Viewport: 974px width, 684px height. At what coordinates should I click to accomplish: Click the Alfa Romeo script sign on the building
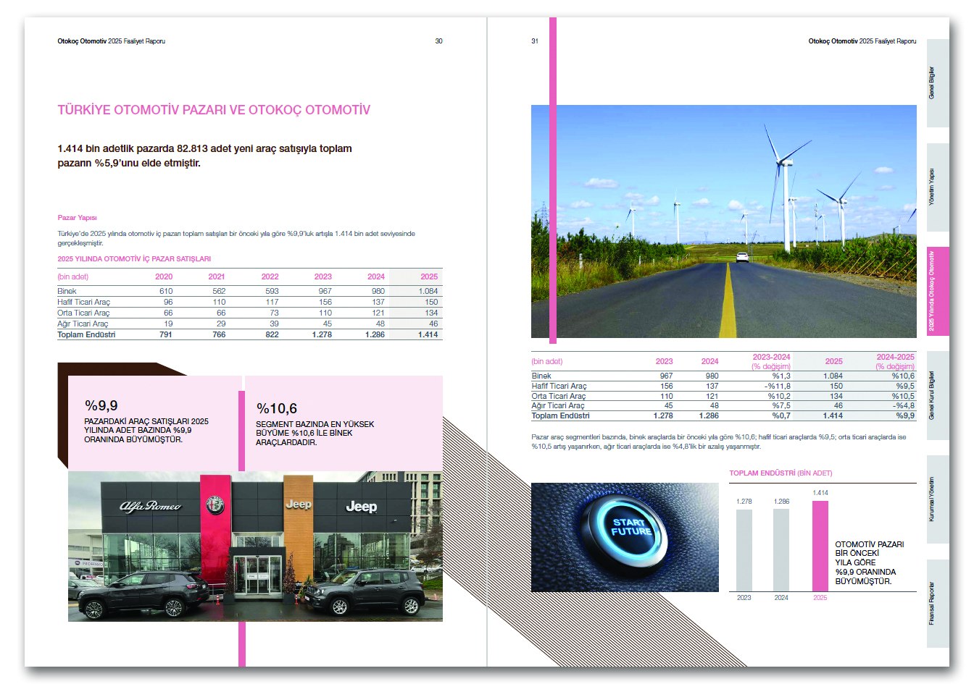click(150, 507)
